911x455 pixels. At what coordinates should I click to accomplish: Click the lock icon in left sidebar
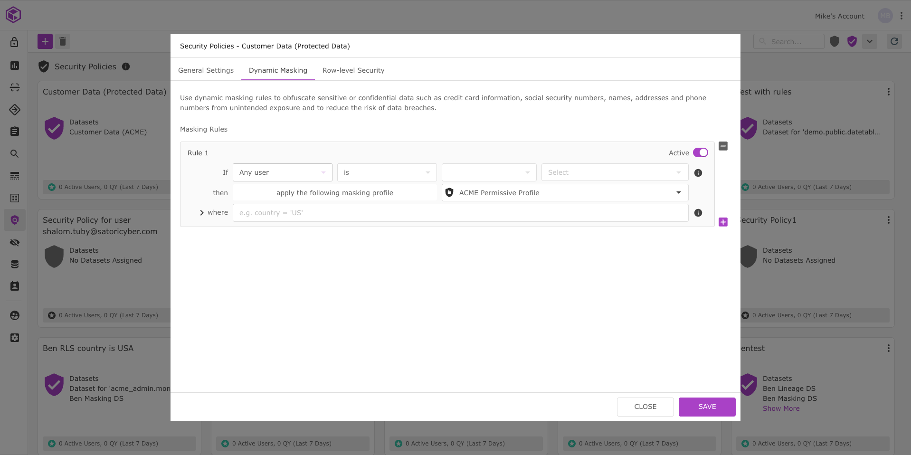point(15,42)
